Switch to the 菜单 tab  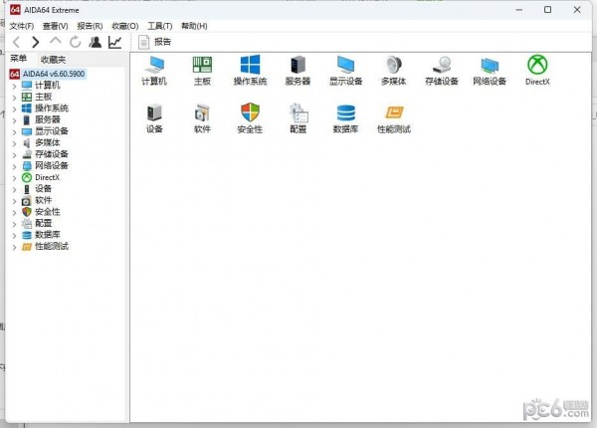coord(18,59)
